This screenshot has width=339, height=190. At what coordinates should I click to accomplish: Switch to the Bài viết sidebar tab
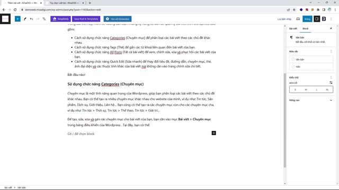(293, 28)
